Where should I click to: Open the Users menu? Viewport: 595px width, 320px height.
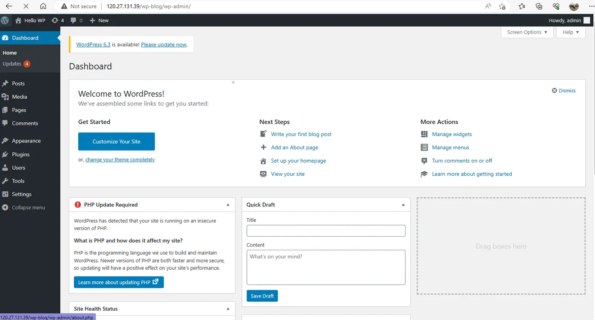(x=30, y=168)
